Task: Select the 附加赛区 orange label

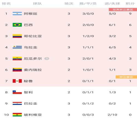Action: [x=126, y=77]
